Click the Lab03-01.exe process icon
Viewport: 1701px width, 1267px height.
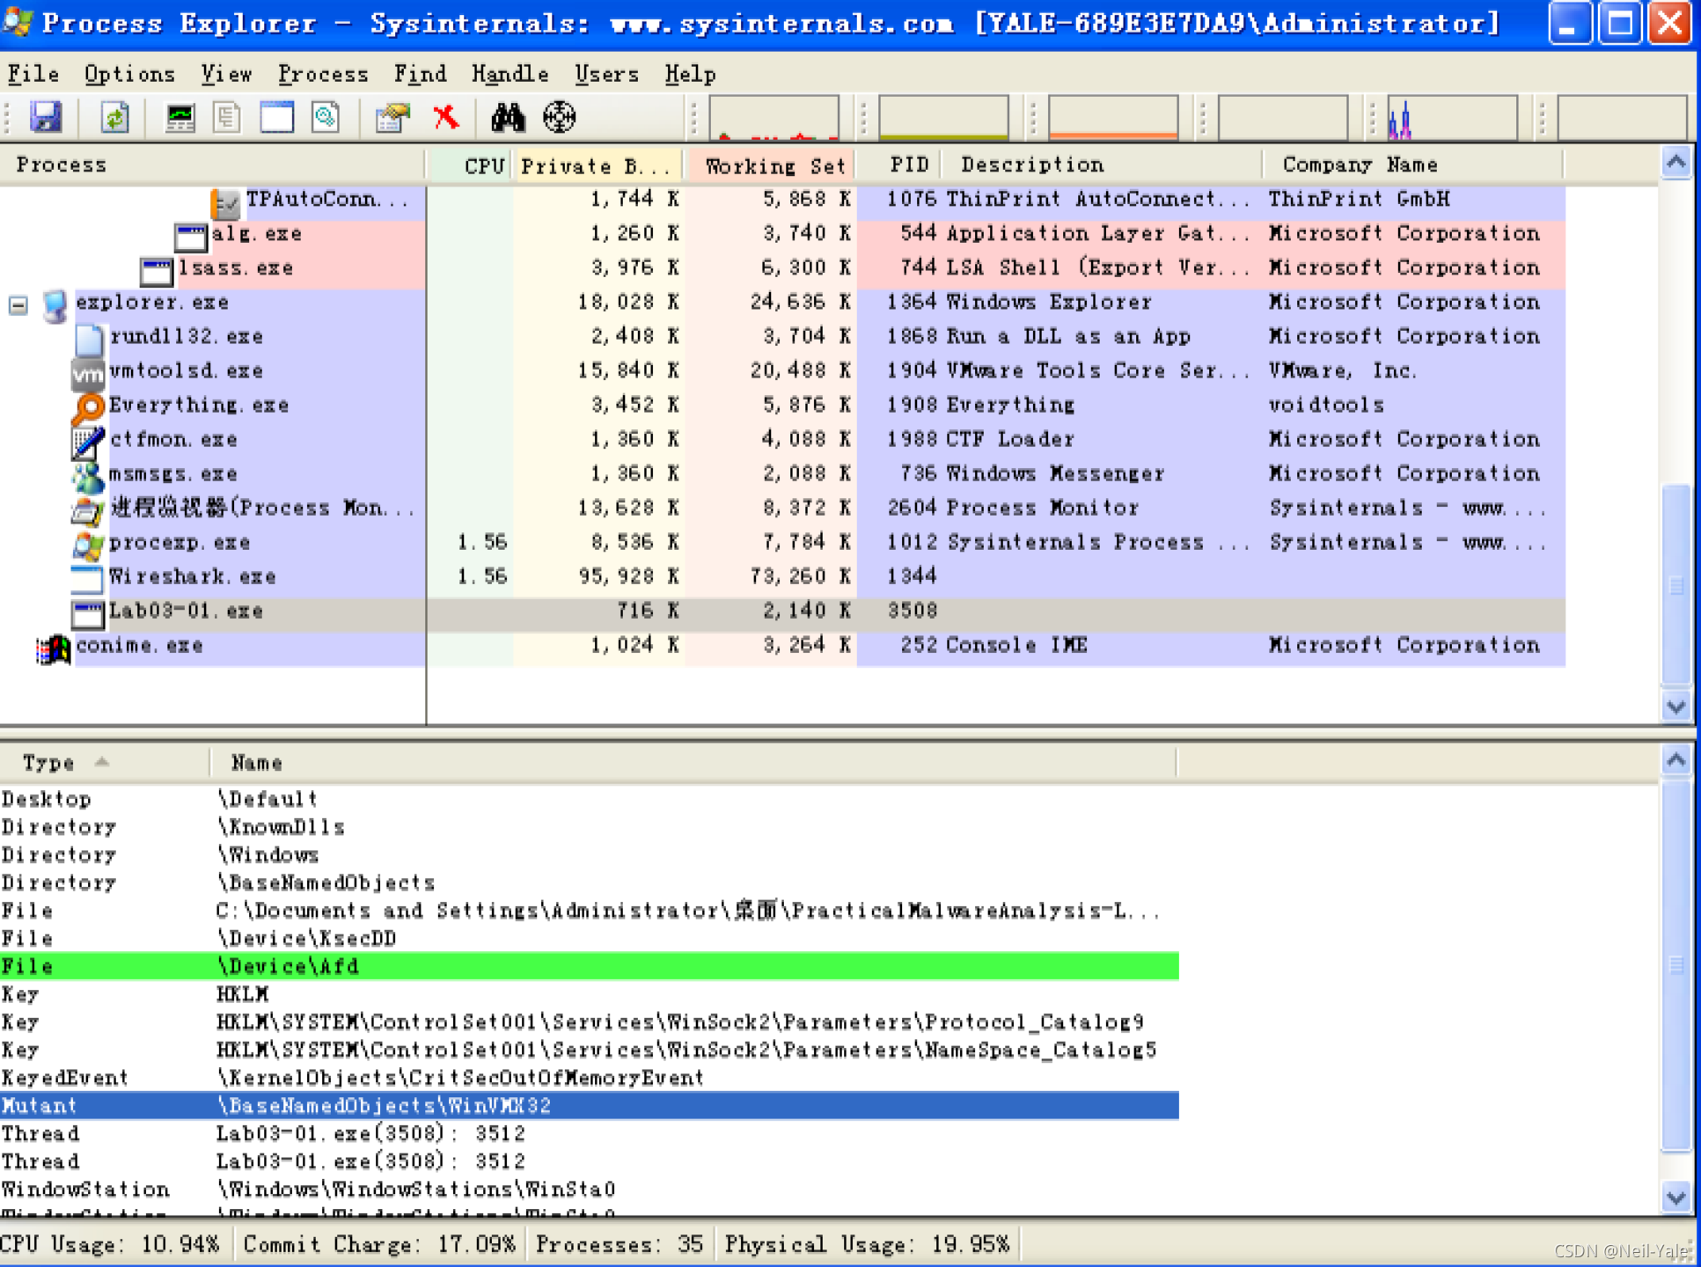click(87, 614)
